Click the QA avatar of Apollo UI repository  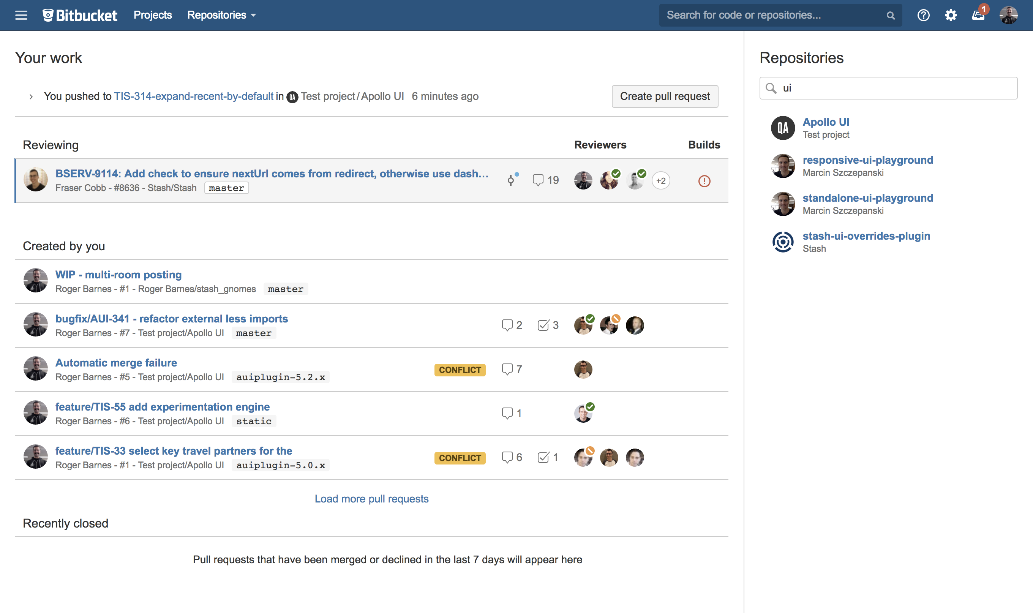coord(783,128)
